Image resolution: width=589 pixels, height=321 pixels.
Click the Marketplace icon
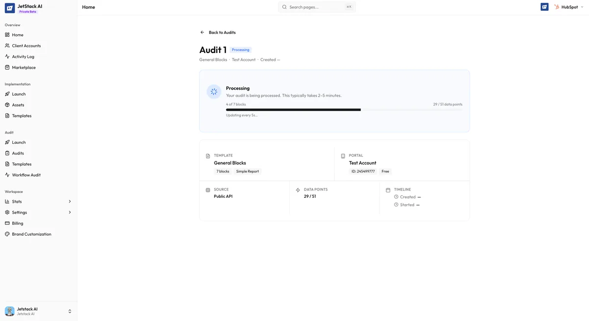point(6,67)
